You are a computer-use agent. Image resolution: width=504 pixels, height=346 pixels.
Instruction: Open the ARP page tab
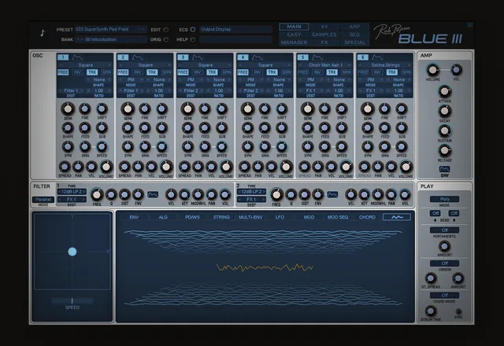(354, 27)
